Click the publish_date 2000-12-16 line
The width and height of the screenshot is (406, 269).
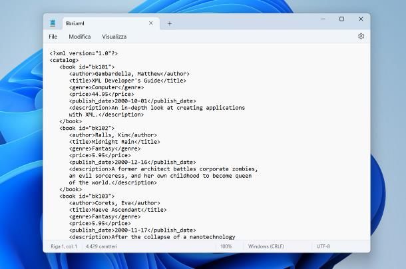(x=132, y=162)
